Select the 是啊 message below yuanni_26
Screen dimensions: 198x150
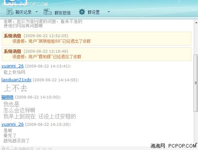pyautogui.click(x=8, y=130)
